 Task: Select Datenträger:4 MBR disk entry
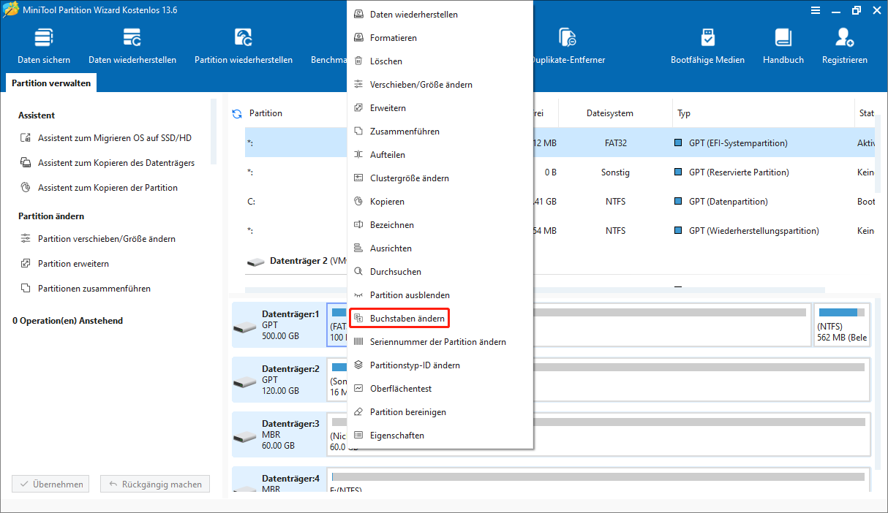click(278, 480)
